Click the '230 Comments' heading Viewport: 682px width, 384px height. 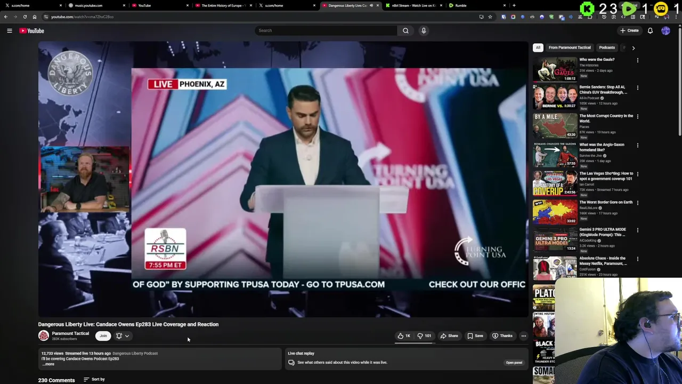[56, 380]
